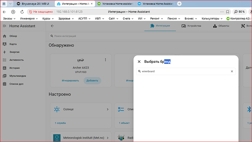Open the АСУТП bookmarks folder
This screenshot has width=252, height=142.
pyautogui.click(x=84, y=19)
